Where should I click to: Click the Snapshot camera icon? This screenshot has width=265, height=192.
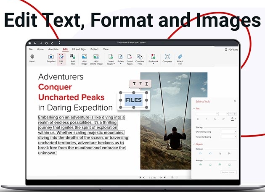tap(51, 57)
